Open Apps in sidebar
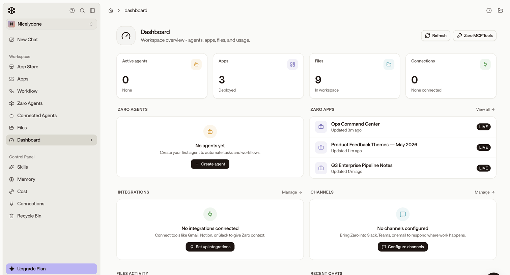Screen dimensions: 510x275 (x=51, y=79)
